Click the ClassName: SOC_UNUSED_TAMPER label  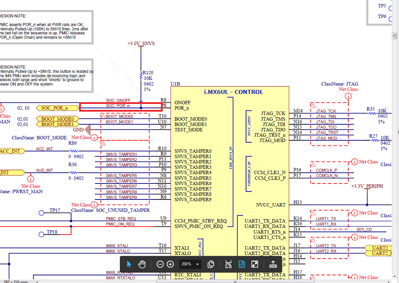pos(111,210)
